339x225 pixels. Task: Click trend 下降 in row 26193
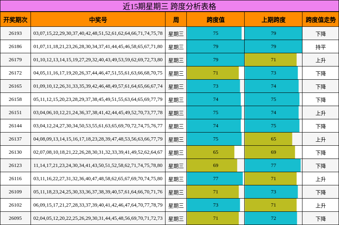[x=321, y=34]
